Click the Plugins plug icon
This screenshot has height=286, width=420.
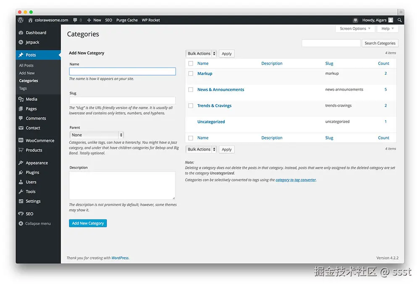(x=21, y=173)
